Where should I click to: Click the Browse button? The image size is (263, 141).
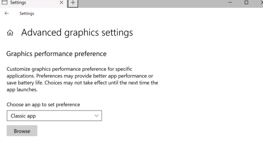(x=22, y=131)
